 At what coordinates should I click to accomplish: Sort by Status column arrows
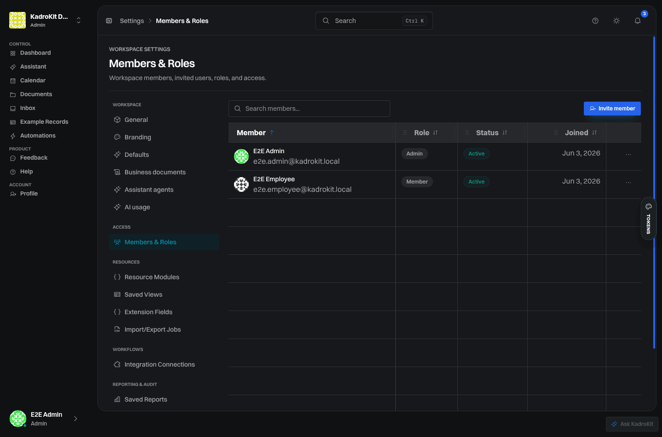coord(505,132)
